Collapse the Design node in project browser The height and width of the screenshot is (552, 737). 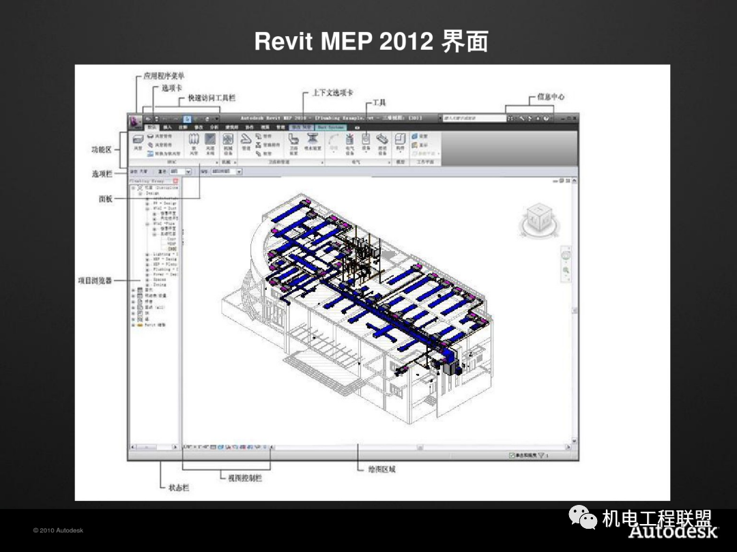140,193
